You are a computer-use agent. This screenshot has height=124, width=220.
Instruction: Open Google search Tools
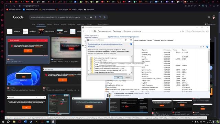(103, 24)
